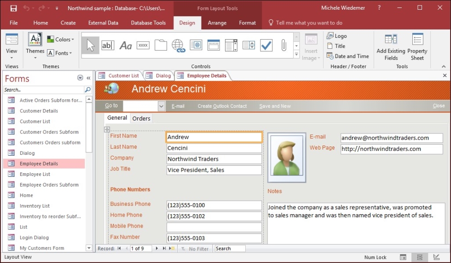Open the Go to combo box dropdown

click(x=162, y=106)
